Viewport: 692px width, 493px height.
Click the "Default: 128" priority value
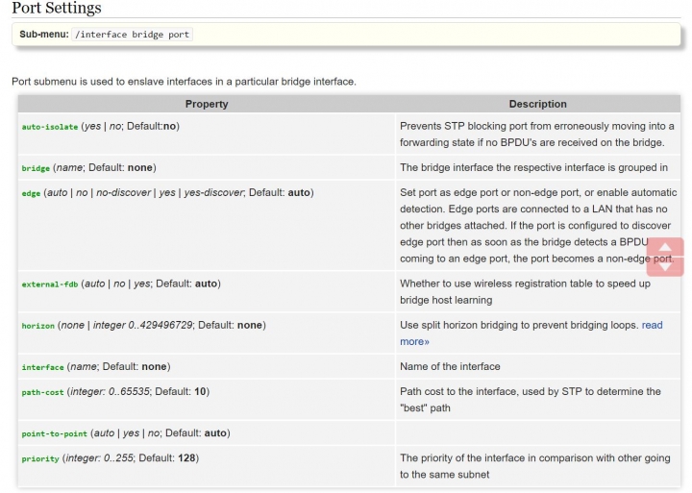[x=167, y=457]
